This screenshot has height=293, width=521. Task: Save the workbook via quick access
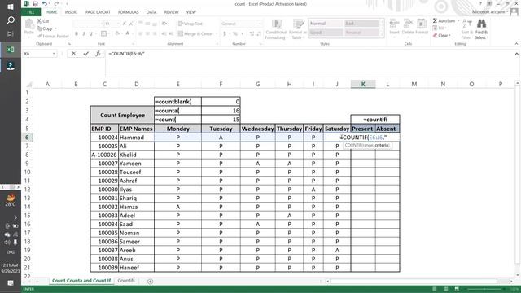(x=35, y=3)
